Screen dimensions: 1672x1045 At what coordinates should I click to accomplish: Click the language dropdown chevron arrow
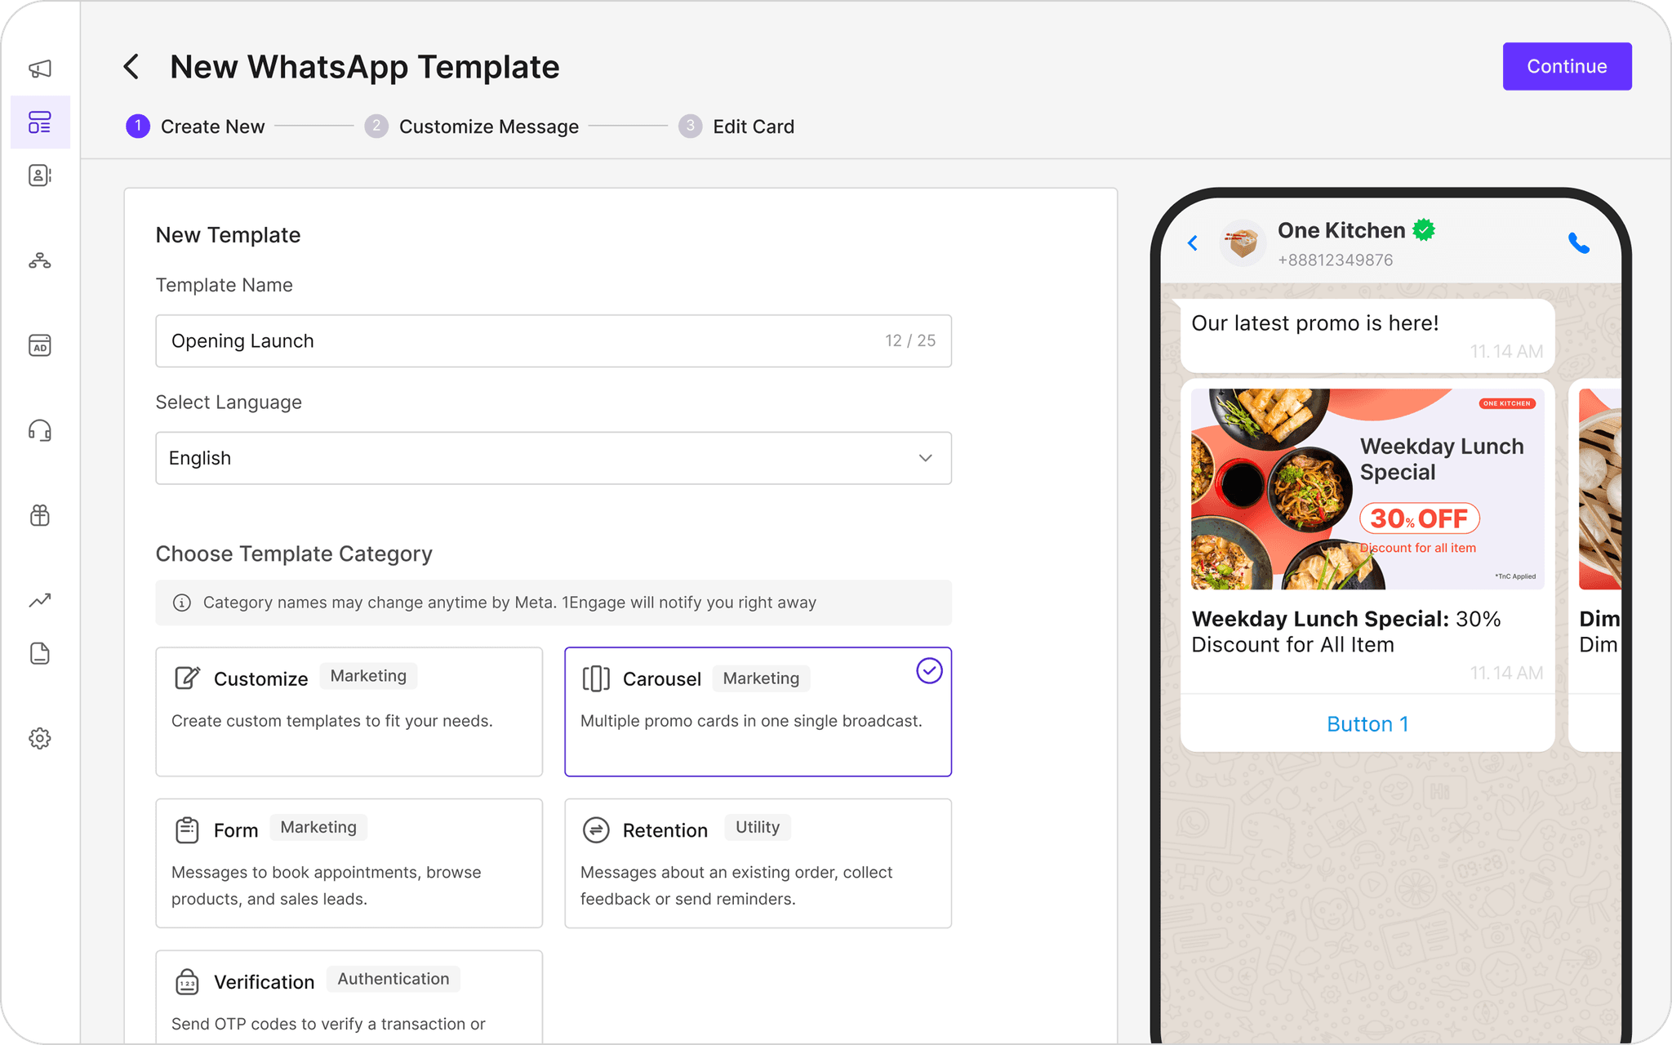pos(925,458)
